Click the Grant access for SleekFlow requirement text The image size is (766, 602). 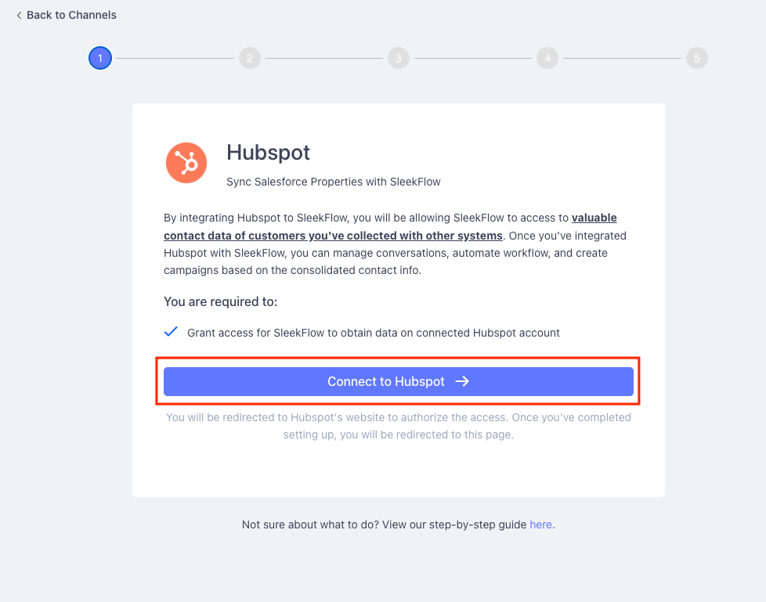[x=374, y=333]
